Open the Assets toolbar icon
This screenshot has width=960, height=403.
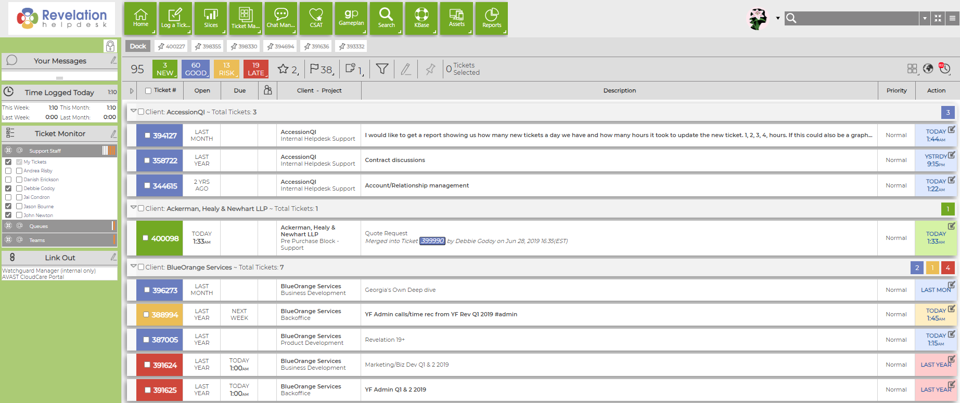coord(456,18)
